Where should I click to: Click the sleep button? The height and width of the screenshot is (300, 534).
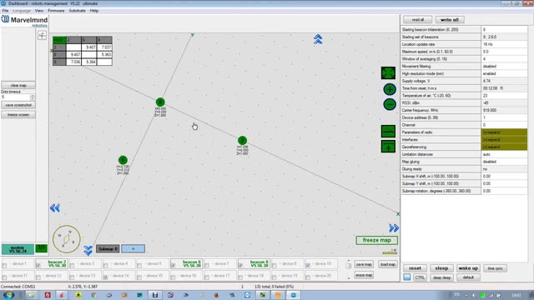point(441,268)
